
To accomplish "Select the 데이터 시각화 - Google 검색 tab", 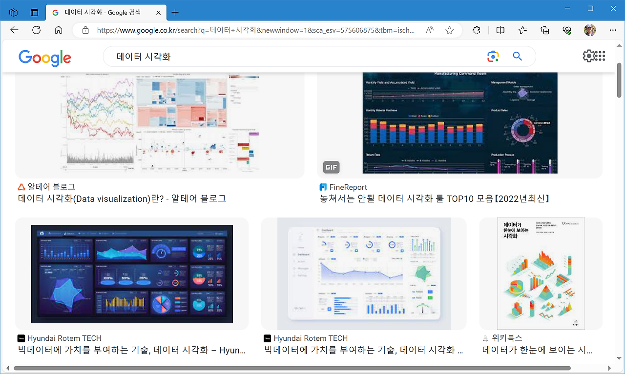I will [x=106, y=13].
